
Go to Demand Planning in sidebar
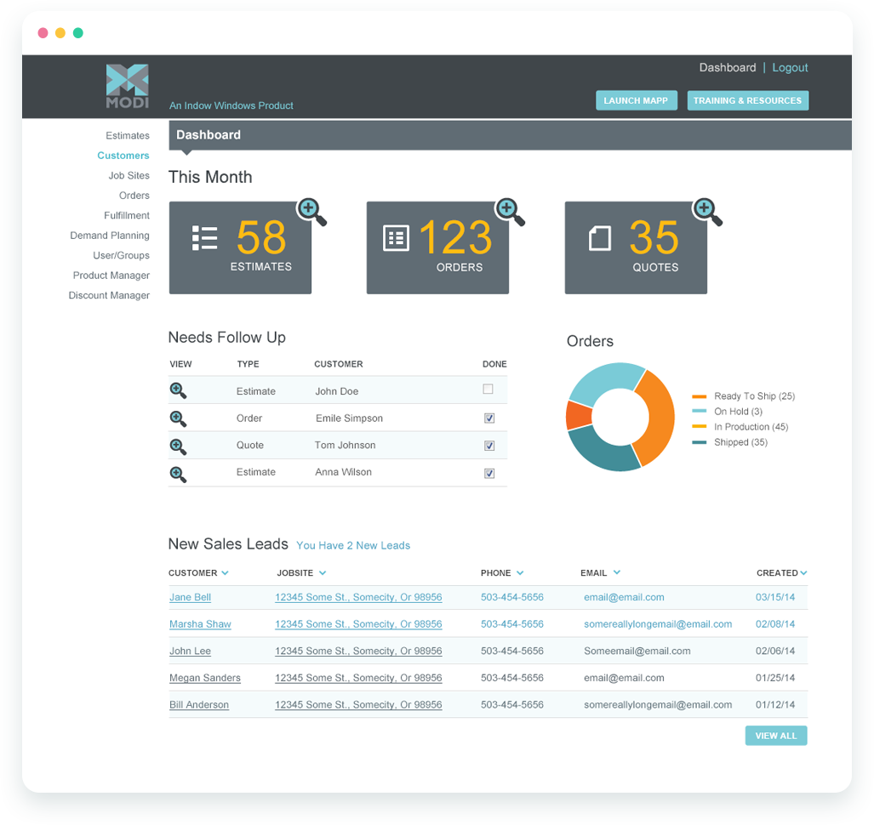110,236
